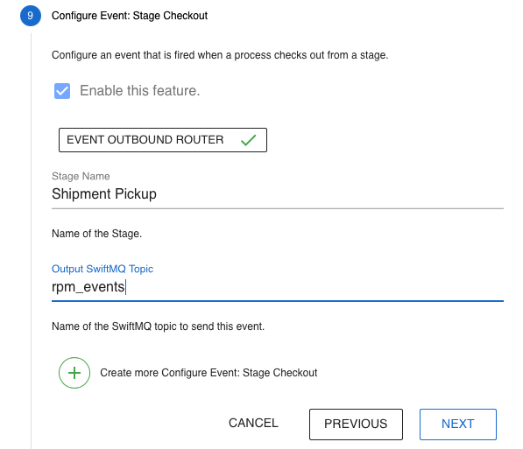
Task: Click the green checkmark in Event Outbound Router
Action: (249, 140)
